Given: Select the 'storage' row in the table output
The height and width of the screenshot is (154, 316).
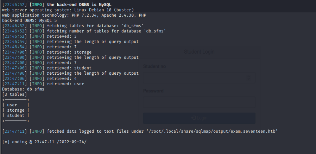Looking at the screenshot, I should click(x=16, y=110).
